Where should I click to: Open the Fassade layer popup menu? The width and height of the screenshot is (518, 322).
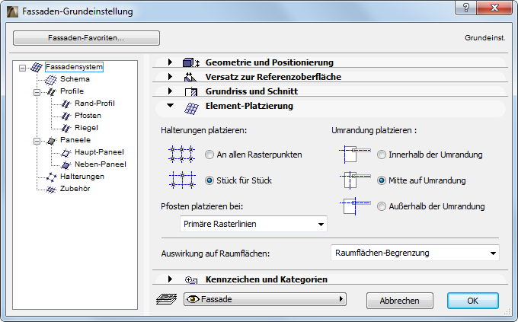point(265,299)
